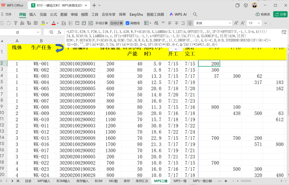Click the align left icon

tap(170, 23)
